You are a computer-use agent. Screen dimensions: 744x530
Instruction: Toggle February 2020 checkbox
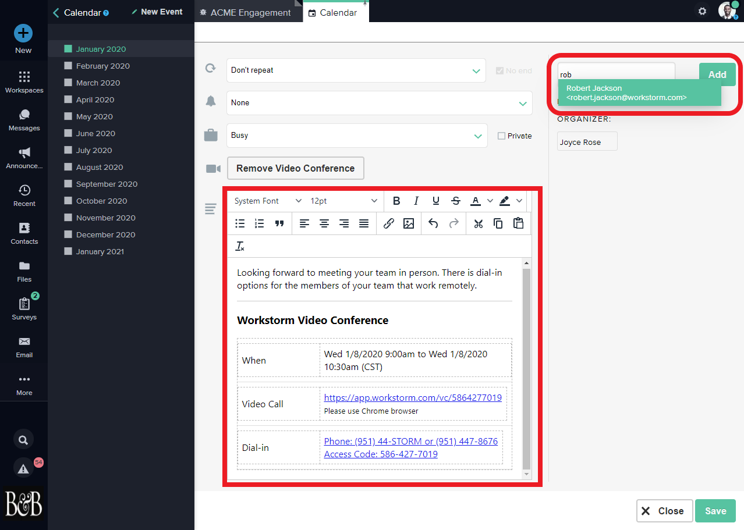68,66
